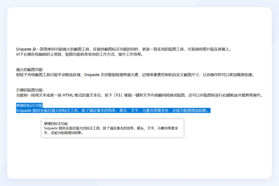The image size is (279, 186).
Task: Click the line beginning 对于长期在电脑前的上班族
Action: click(x=78, y=55)
